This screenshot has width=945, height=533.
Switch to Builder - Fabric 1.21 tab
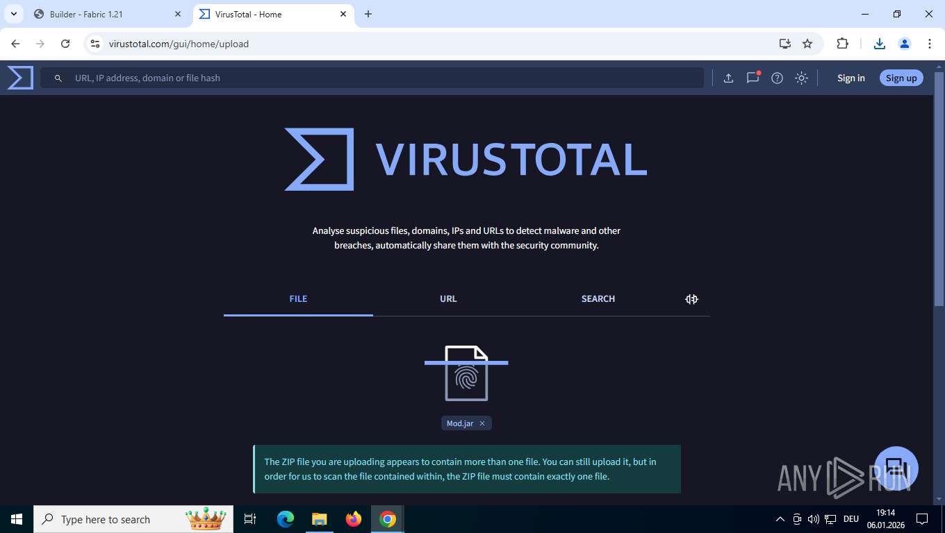pyautogui.click(x=104, y=14)
